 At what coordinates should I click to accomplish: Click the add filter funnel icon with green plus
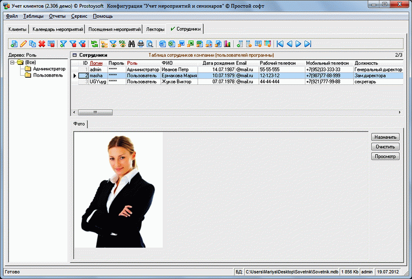click(x=63, y=44)
